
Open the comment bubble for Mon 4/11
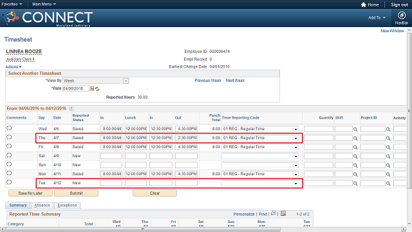pos(9,173)
